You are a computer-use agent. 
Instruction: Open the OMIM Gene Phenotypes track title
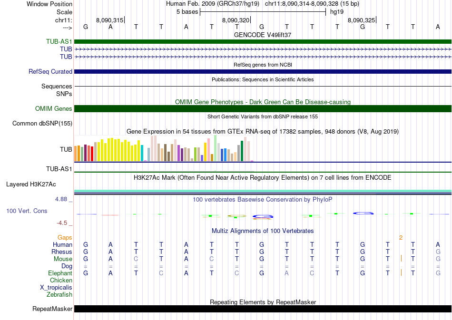click(x=263, y=102)
